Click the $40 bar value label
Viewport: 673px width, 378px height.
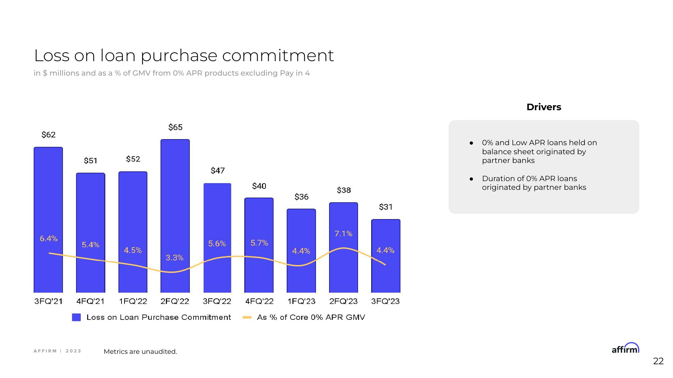(x=259, y=186)
